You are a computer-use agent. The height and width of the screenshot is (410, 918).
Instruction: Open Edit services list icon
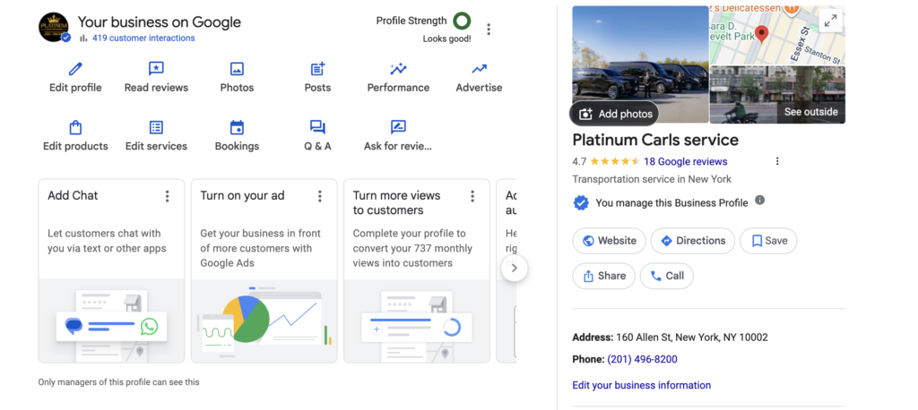(156, 128)
